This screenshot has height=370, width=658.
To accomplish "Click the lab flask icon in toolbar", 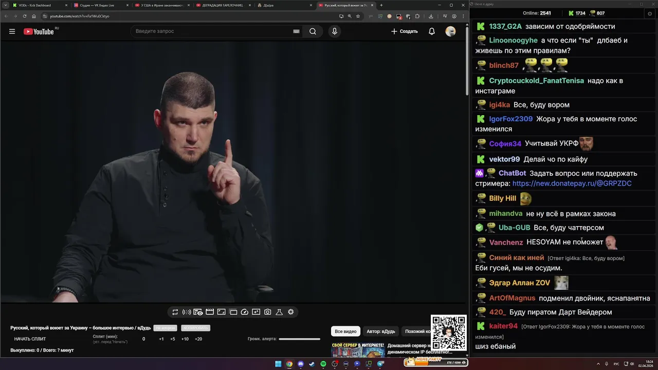I will (x=279, y=312).
